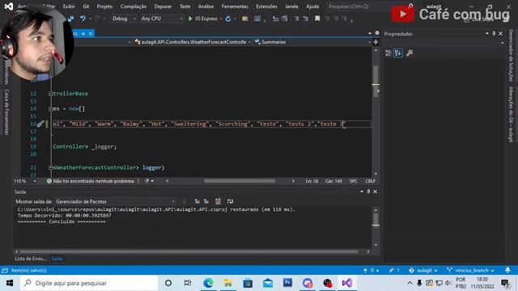
Task: Click 'Não foi encontrado nenhum problema' status
Action: (x=90, y=181)
